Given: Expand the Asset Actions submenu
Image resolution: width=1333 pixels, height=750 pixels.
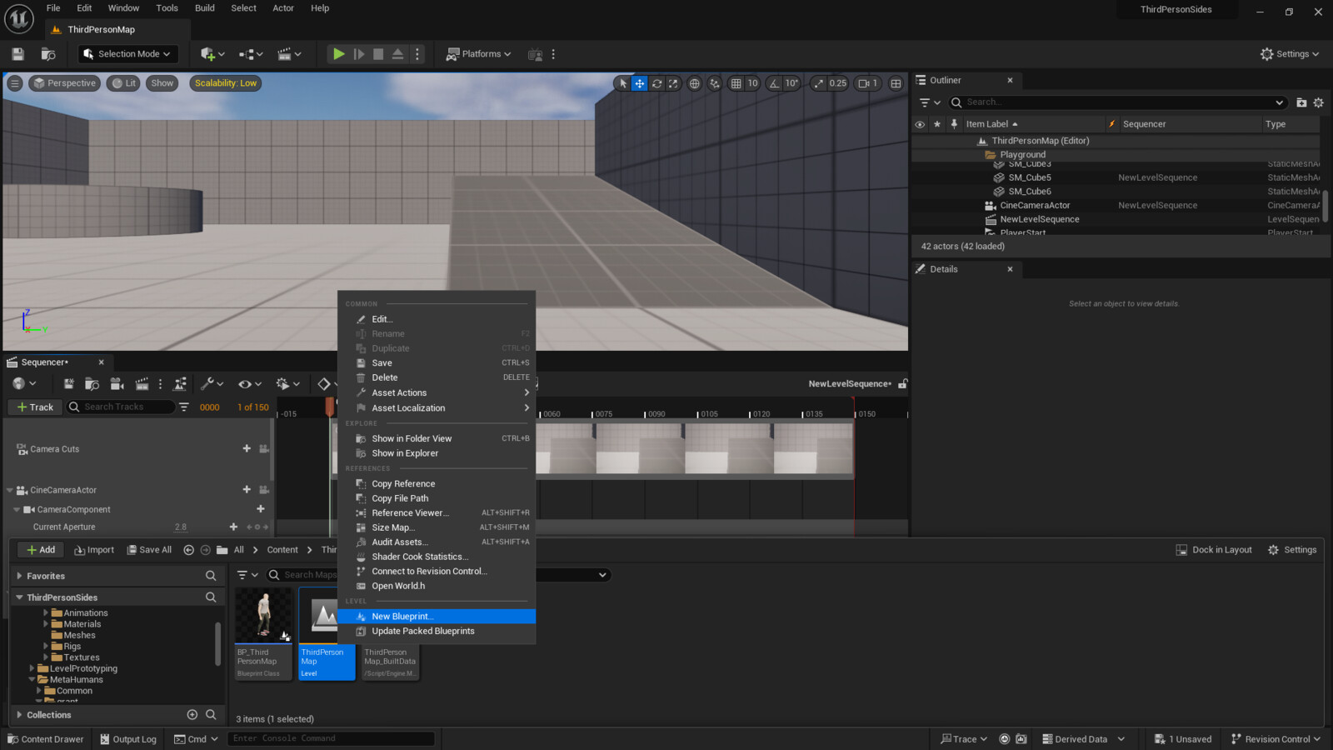Looking at the screenshot, I should (437, 393).
